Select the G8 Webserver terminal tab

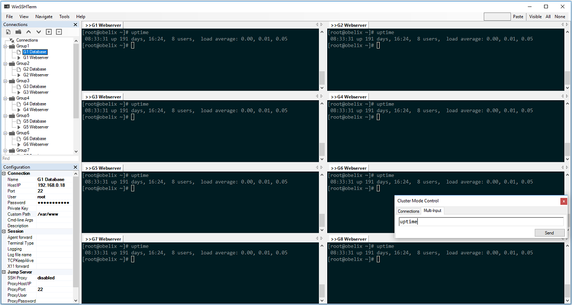(x=348, y=239)
